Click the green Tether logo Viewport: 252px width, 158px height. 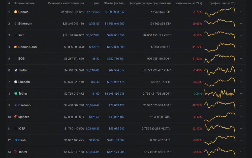click(x=16, y=94)
